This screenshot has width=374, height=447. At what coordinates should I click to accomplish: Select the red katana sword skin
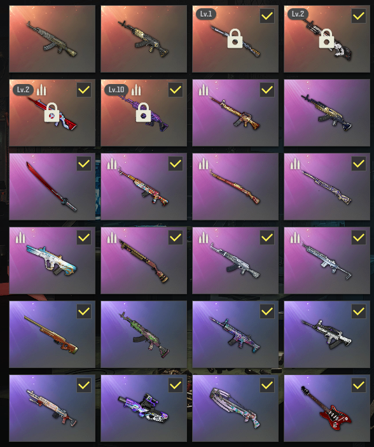tap(52, 187)
